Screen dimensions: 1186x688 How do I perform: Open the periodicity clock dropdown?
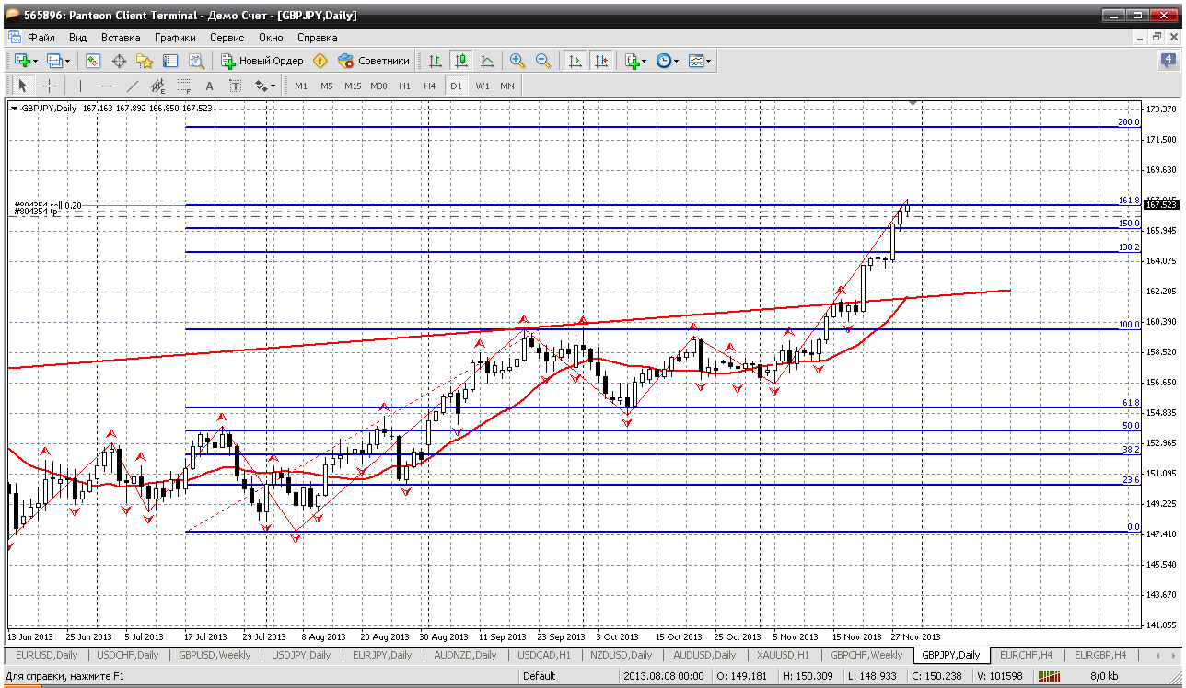(676, 62)
